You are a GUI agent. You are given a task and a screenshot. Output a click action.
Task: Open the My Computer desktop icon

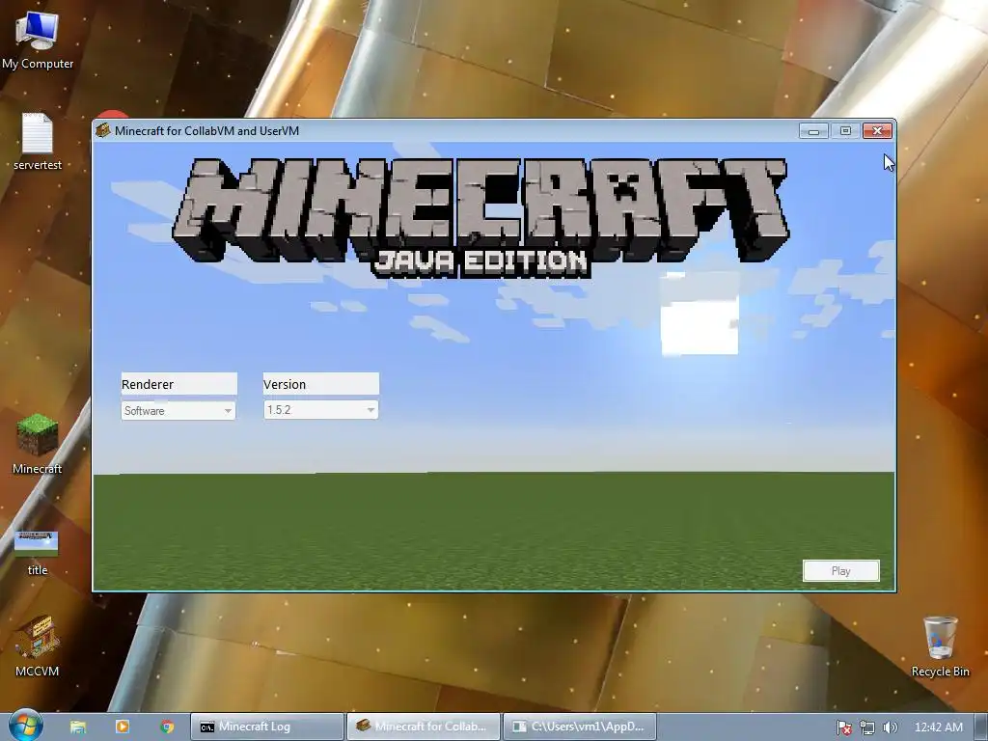pyautogui.click(x=38, y=41)
